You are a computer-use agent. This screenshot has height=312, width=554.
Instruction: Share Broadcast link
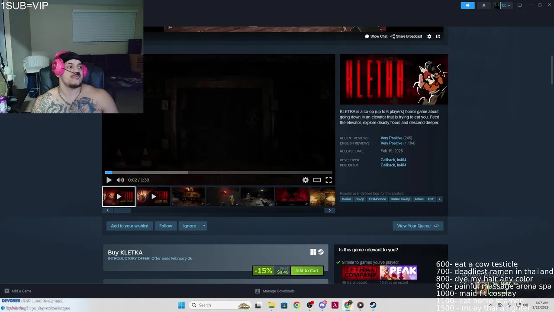406,36
